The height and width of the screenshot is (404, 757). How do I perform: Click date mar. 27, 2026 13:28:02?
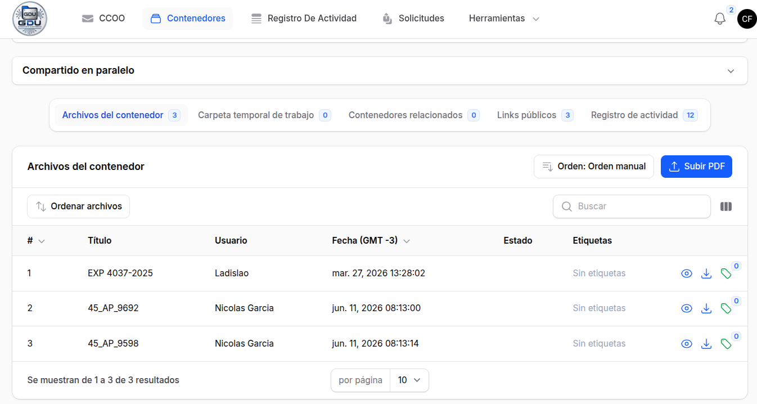pos(378,273)
